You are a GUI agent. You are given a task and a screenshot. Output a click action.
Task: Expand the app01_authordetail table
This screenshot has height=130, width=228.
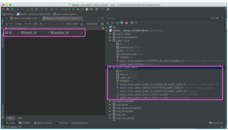pyautogui.click(x=110, y=37)
